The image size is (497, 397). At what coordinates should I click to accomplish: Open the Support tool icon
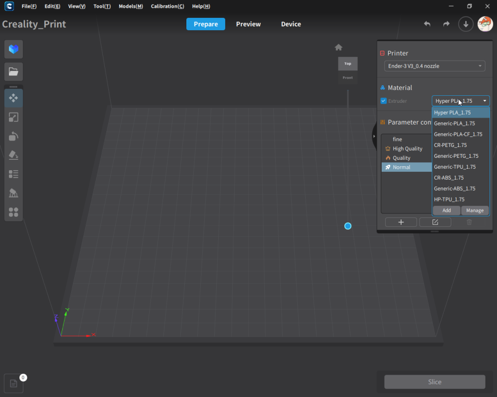point(13,193)
